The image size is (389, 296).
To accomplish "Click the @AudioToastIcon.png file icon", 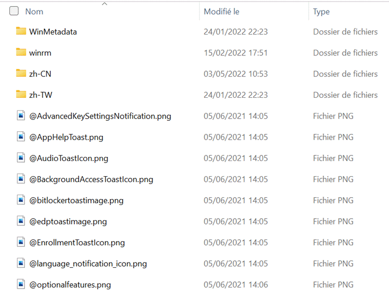I will 21,157.
